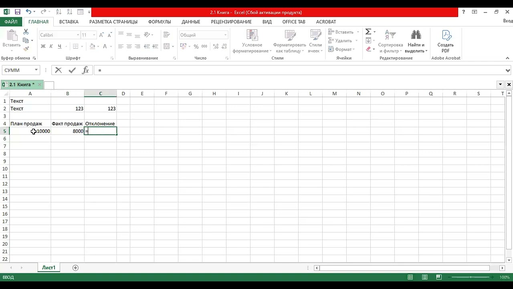
Task: Apply thousands separator (000) format
Action: (204, 47)
